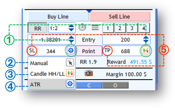Screen dimensions: 175x108
Task: Click the Reward label
Action: click(116, 62)
